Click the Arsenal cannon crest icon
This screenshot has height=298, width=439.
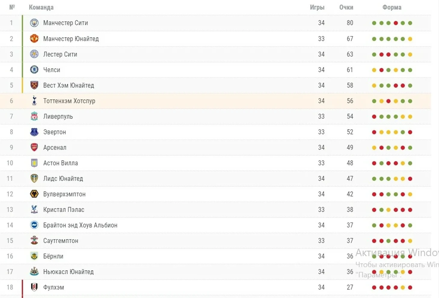[34, 147]
